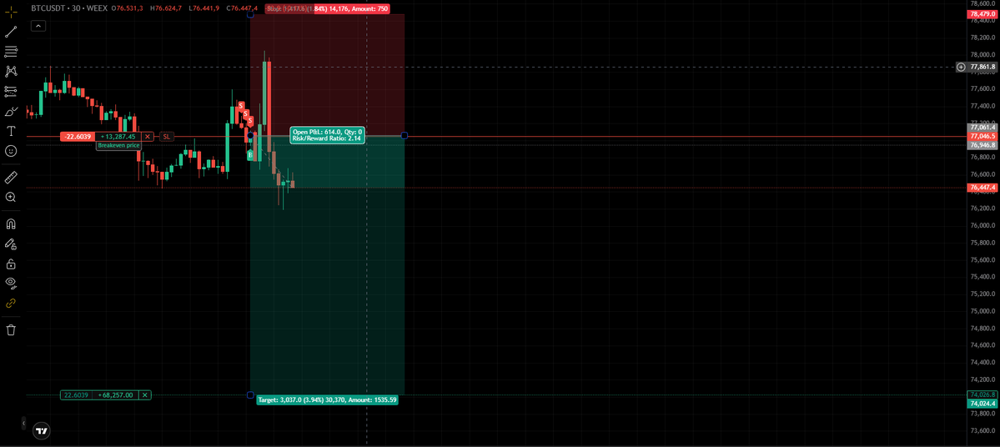Screen dimensions: 1000x447
Task: Select the Text annotation tool
Action: (11, 131)
